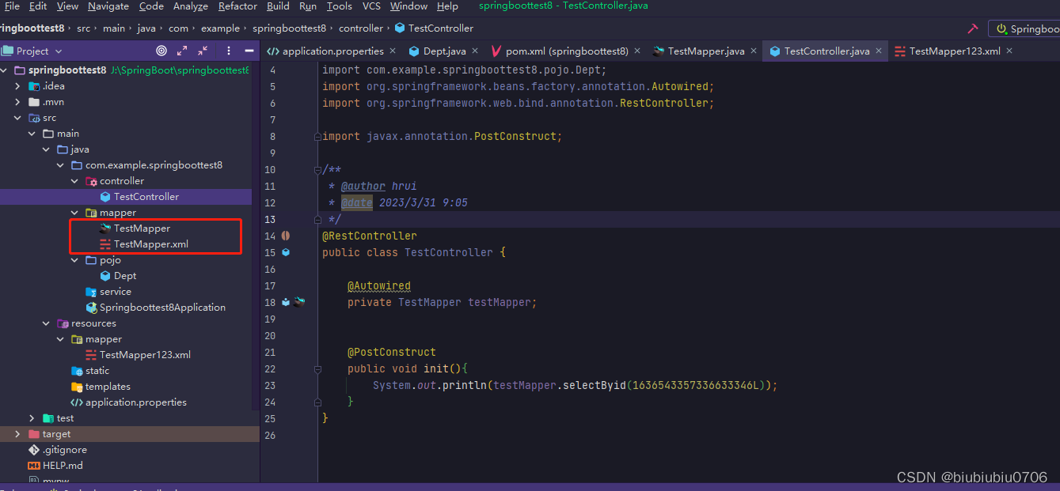Click the Scroll from Source bullseye icon
This screenshot has width=1060, height=491.
(x=161, y=51)
